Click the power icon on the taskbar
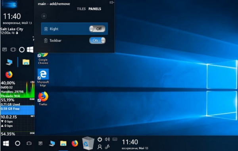The image size is (238, 151). pyautogui.click(x=100, y=139)
